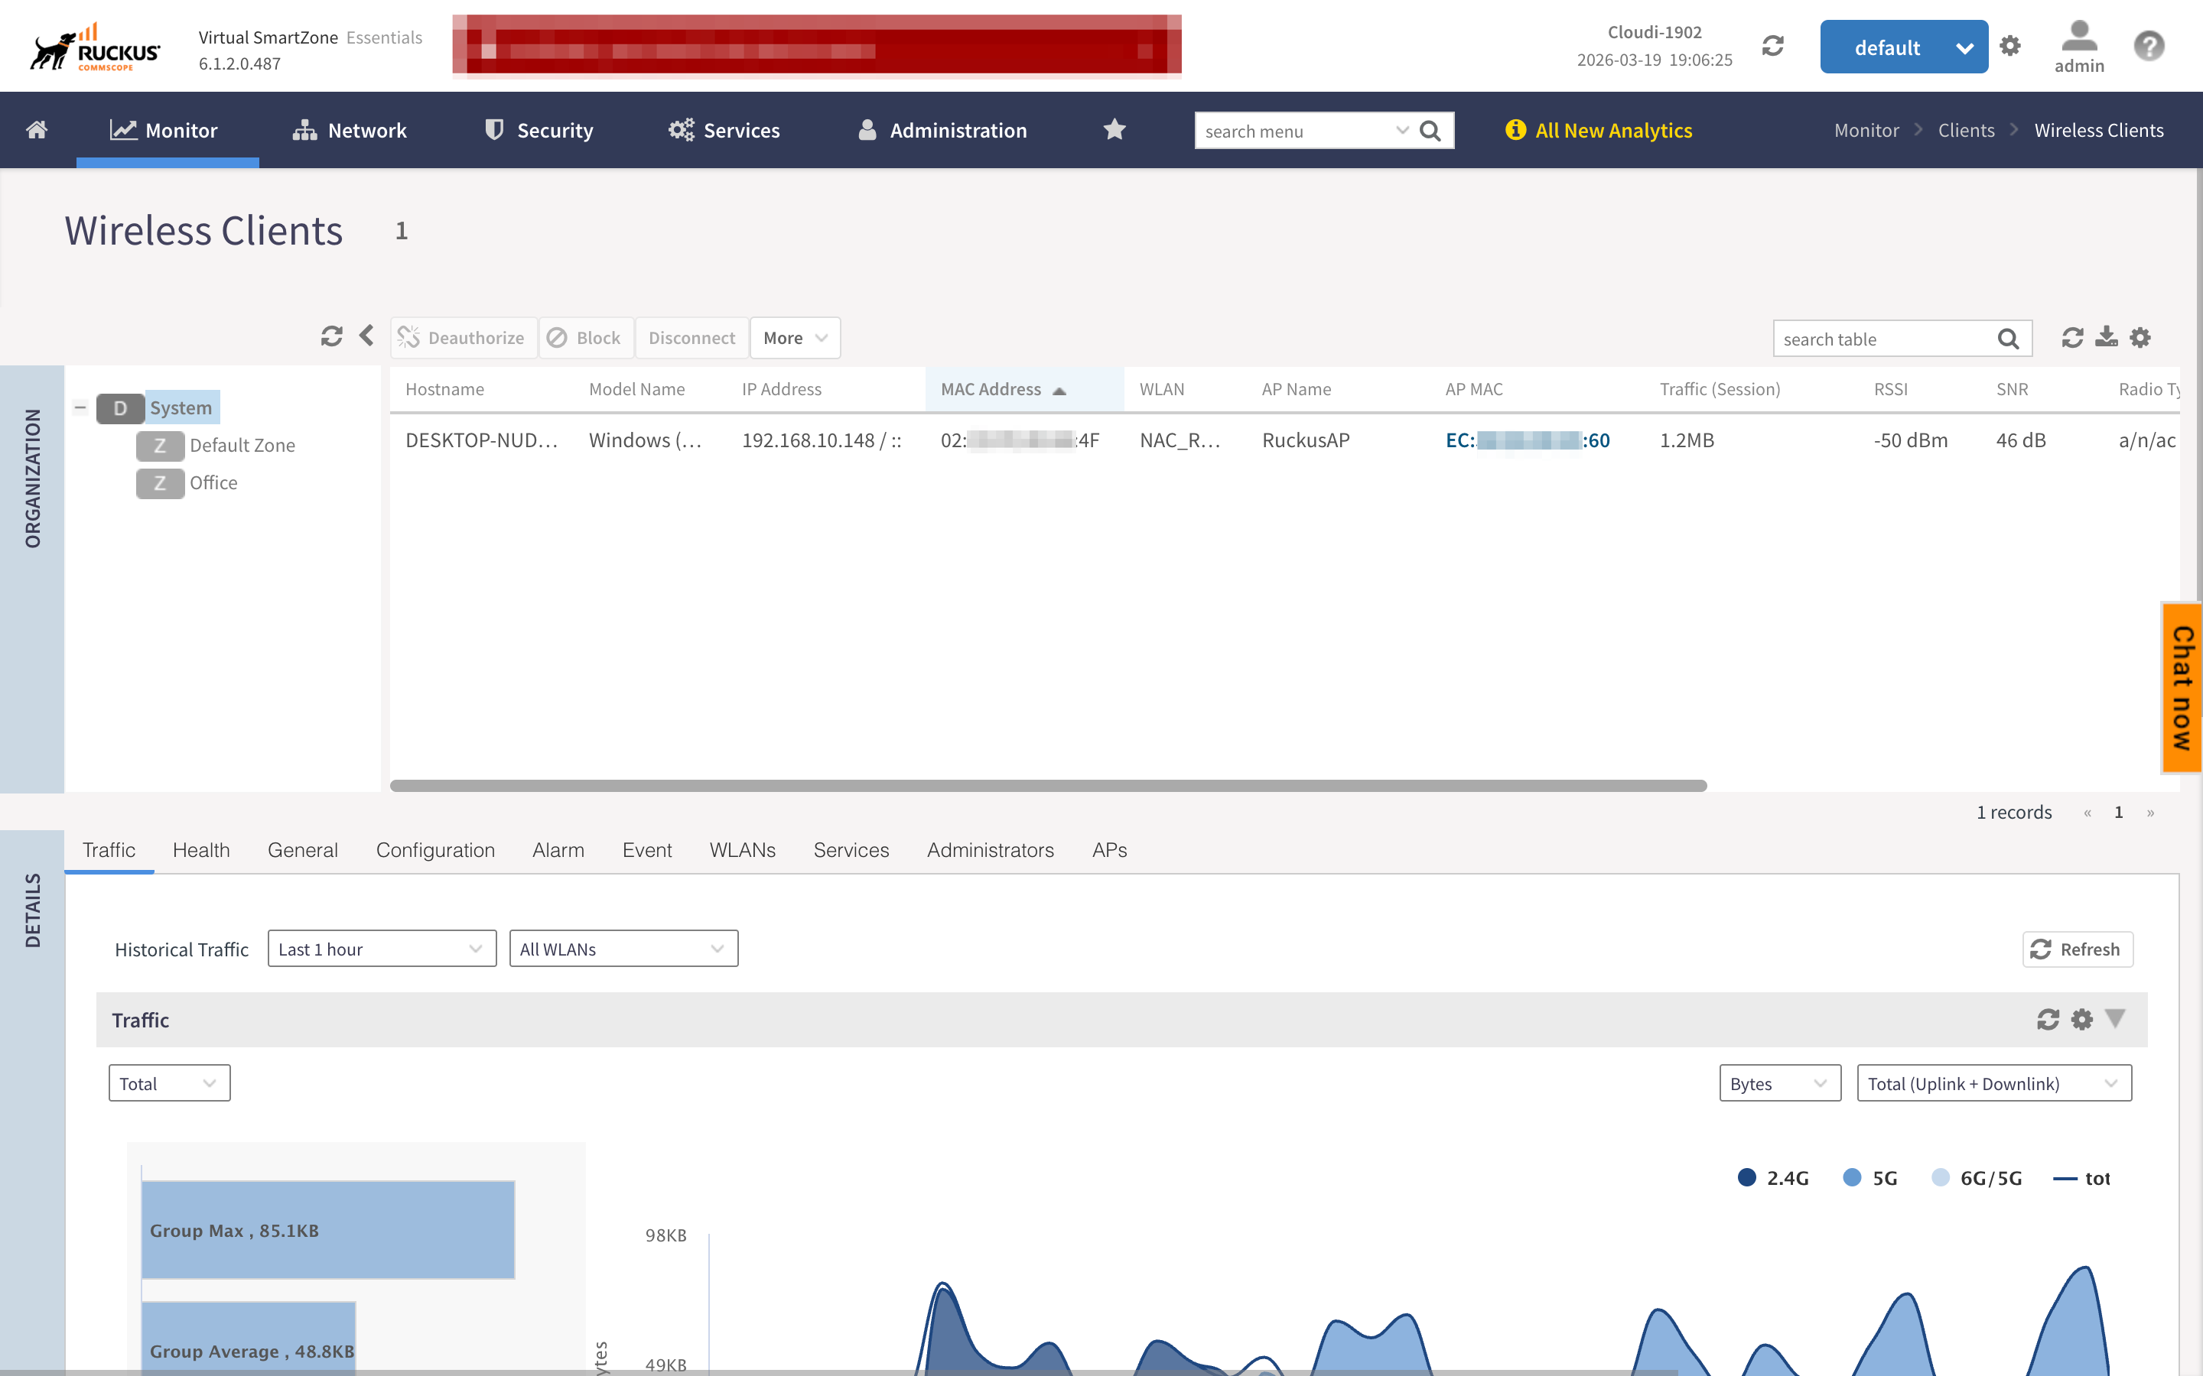Open global settings gear next to default

[2010, 46]
